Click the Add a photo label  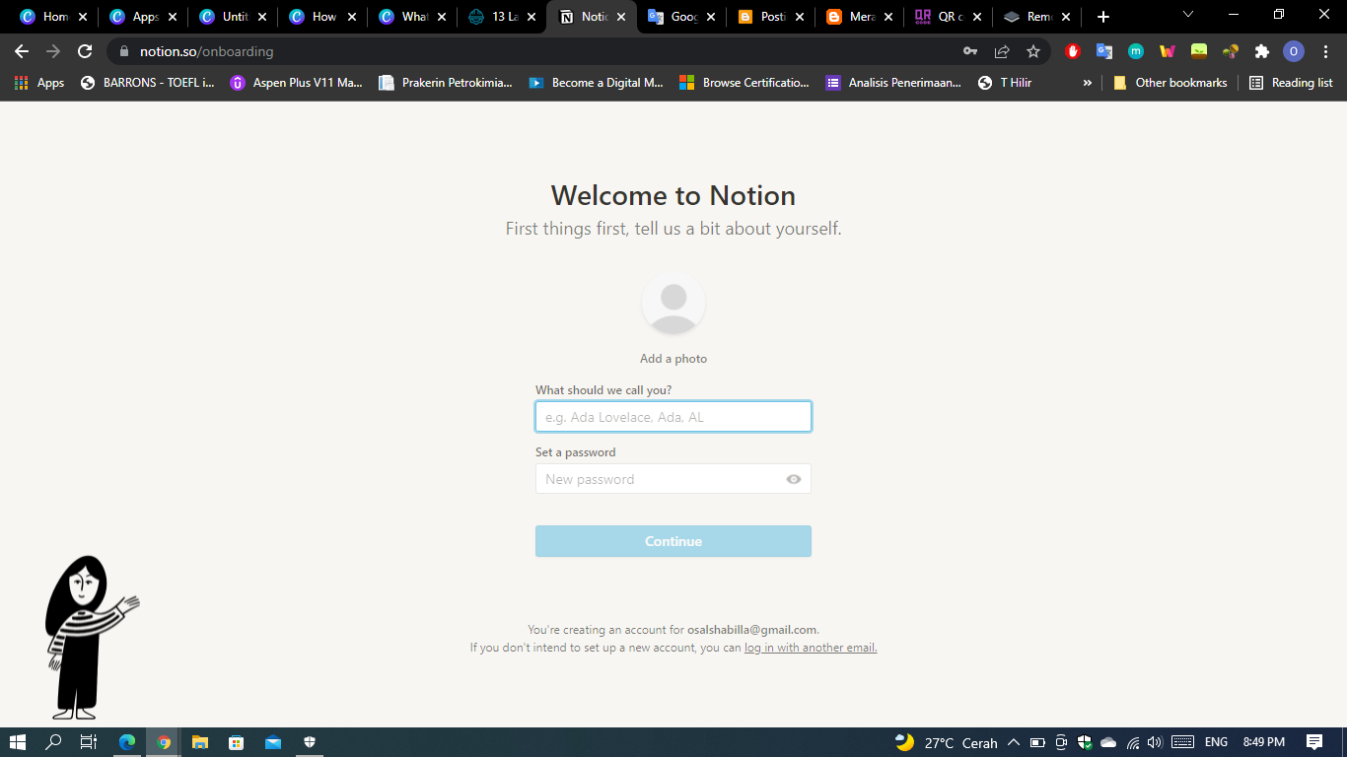[x=673, y=359]
